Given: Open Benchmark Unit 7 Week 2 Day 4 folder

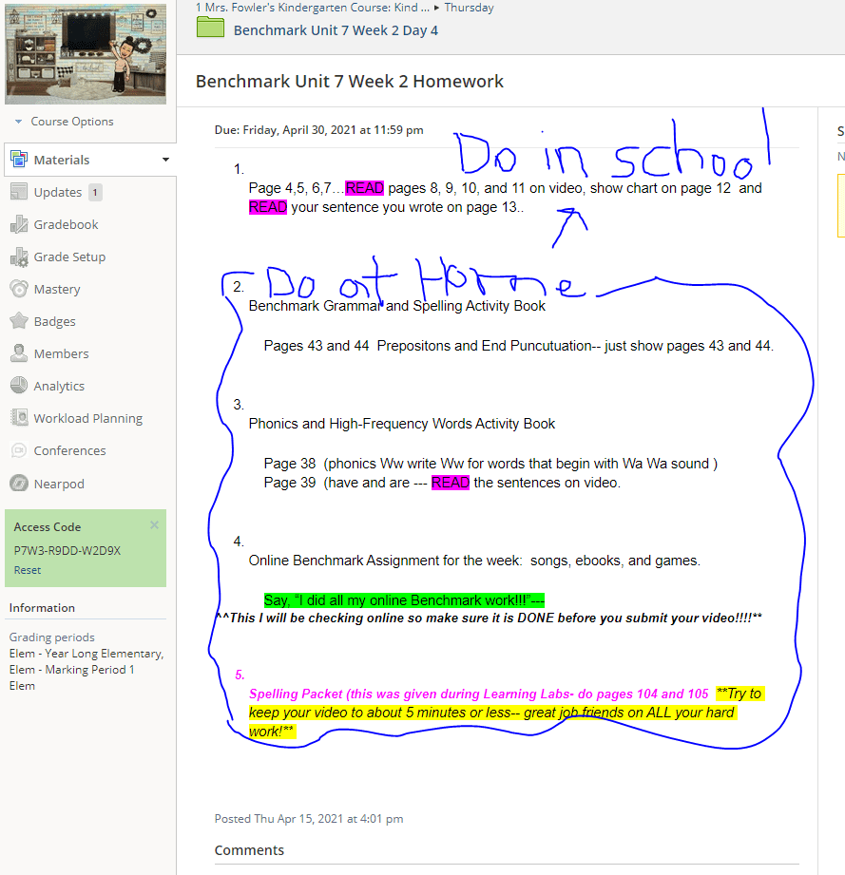Looking at the screenshot, I should coord(336,30).
